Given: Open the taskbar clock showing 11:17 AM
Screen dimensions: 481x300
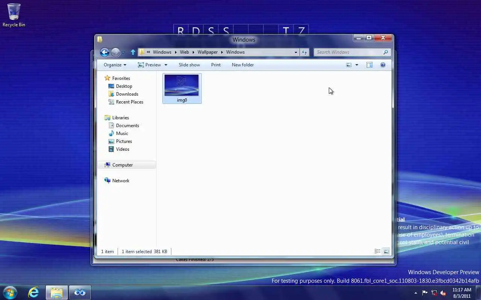Looking at the screenshot, I should (462, 293).
